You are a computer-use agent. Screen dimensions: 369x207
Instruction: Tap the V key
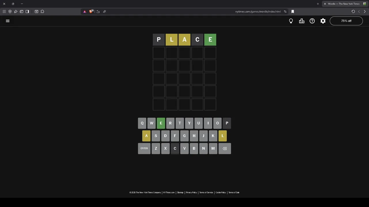(184, 148)
